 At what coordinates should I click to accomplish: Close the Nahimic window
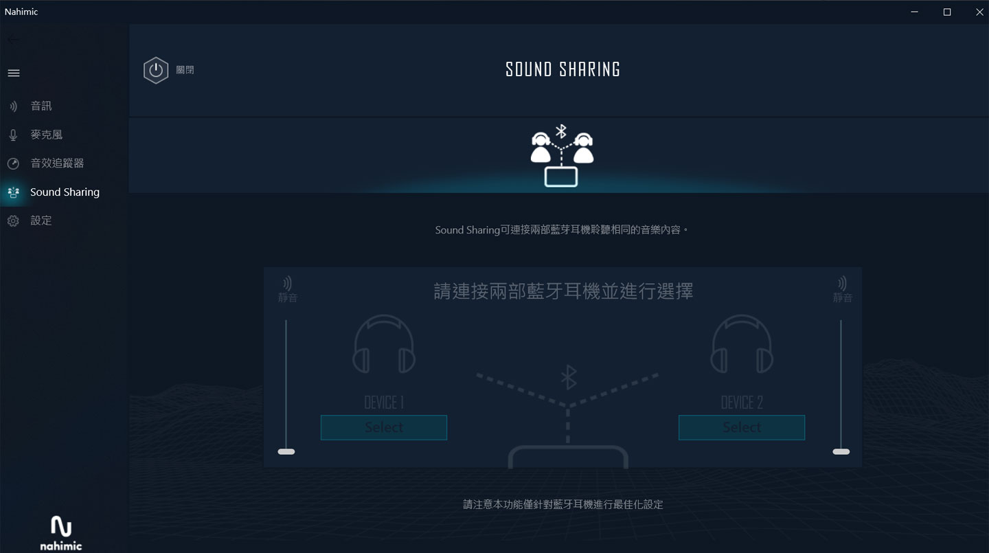coord(979,12)
